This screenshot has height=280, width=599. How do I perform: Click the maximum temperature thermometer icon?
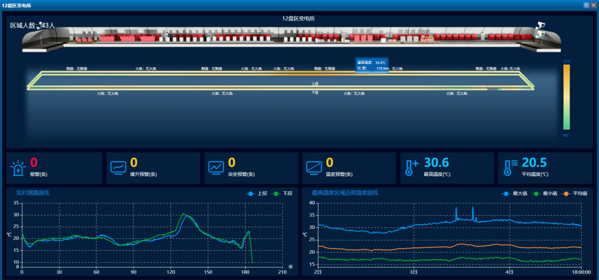point(412,167)
